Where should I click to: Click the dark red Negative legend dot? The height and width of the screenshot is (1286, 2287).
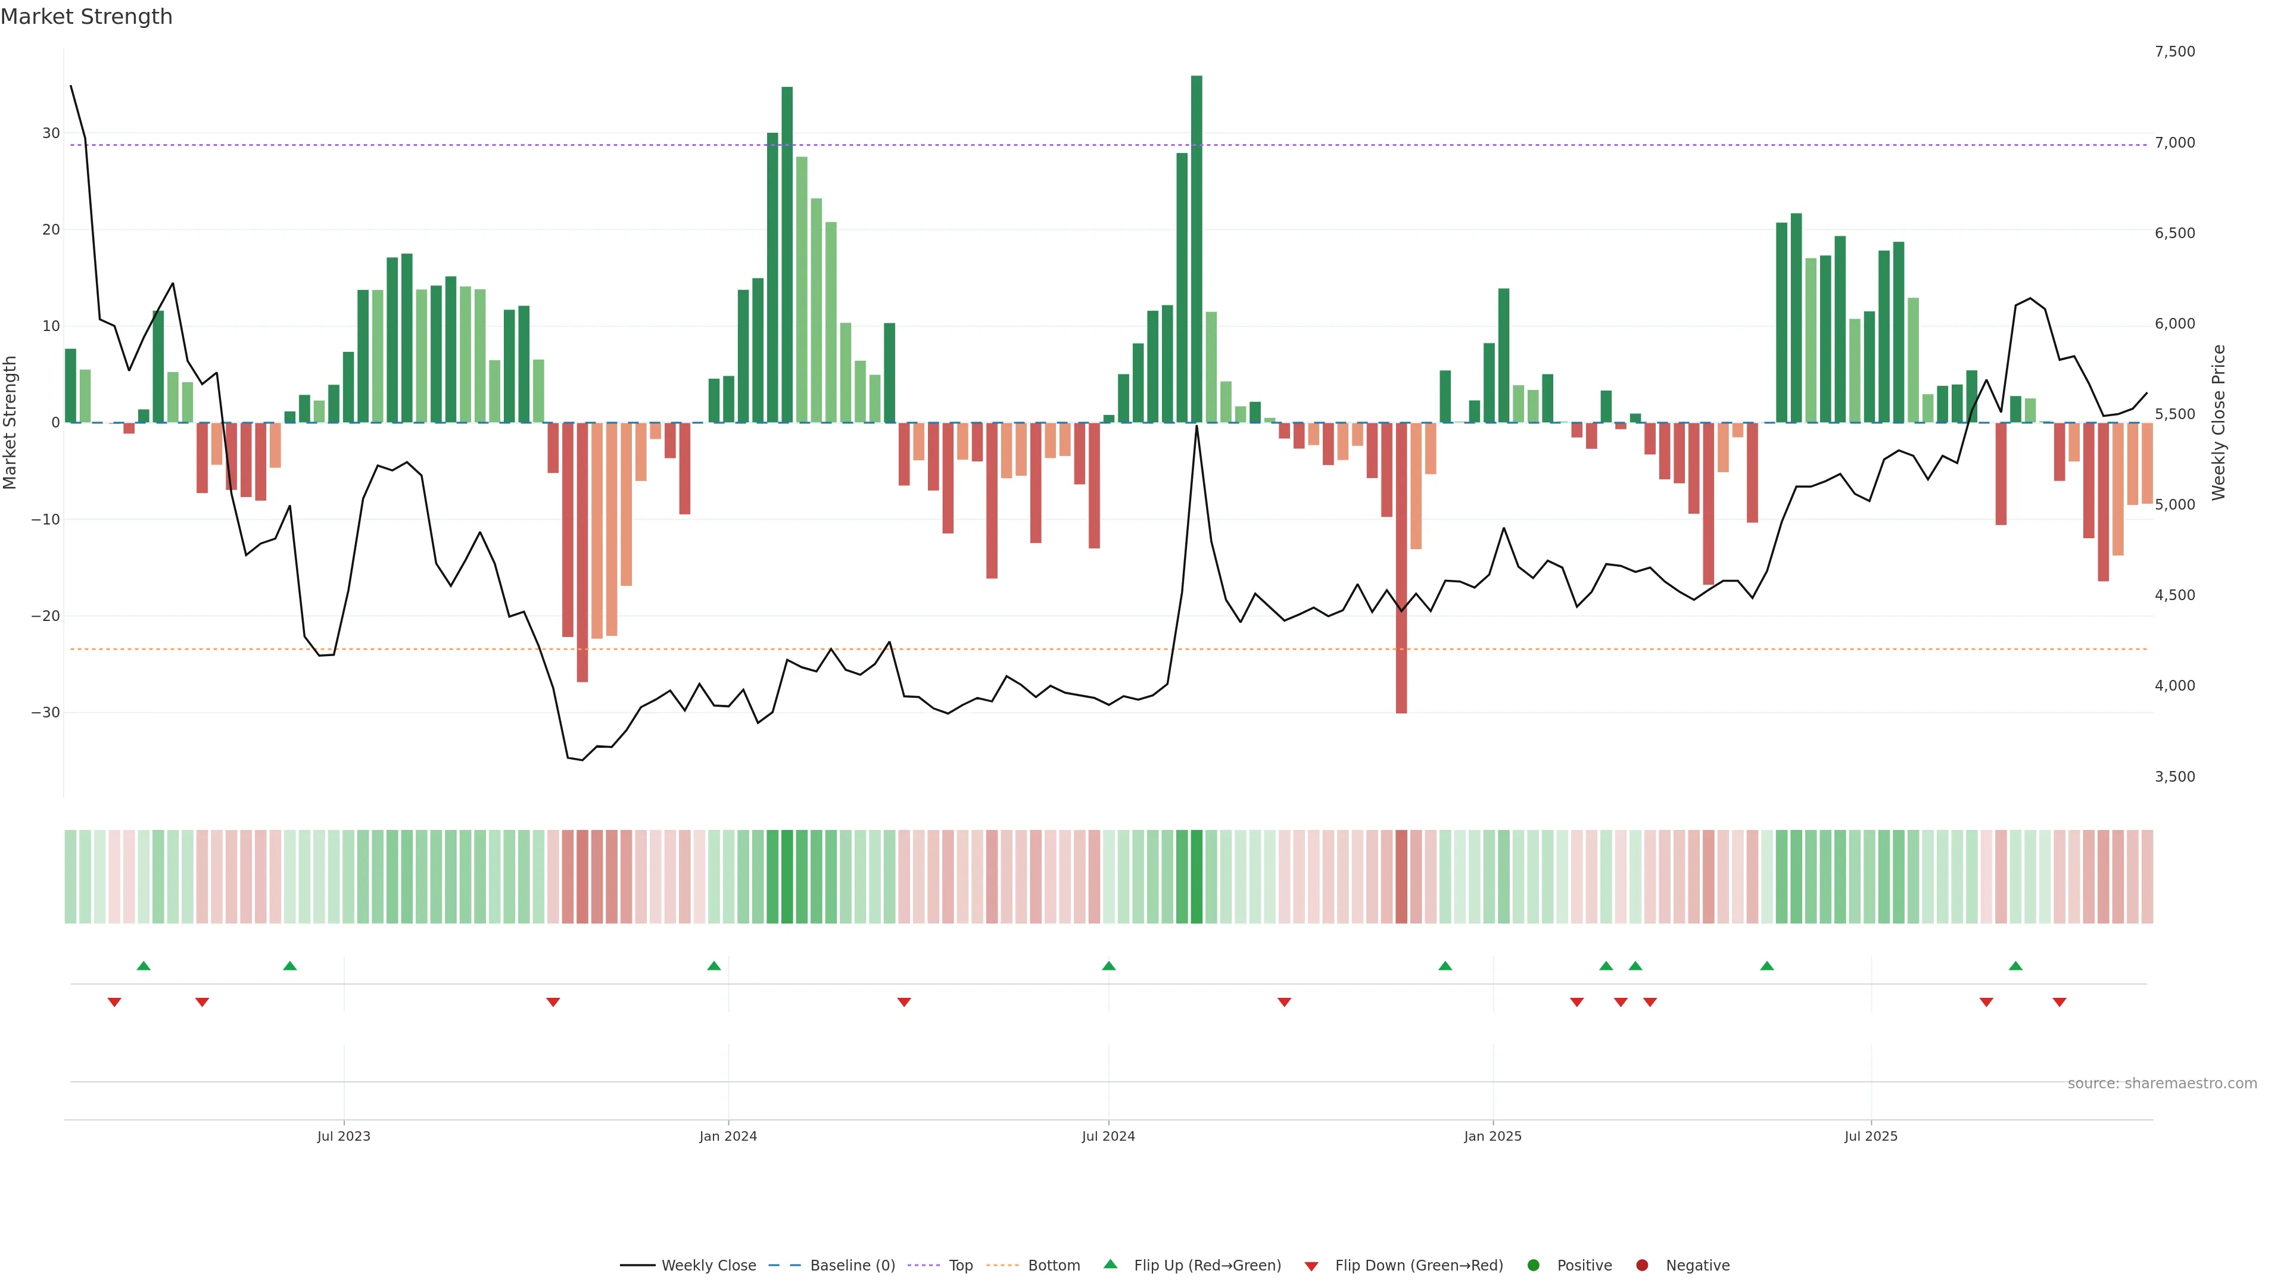tap(1641, 1266)
